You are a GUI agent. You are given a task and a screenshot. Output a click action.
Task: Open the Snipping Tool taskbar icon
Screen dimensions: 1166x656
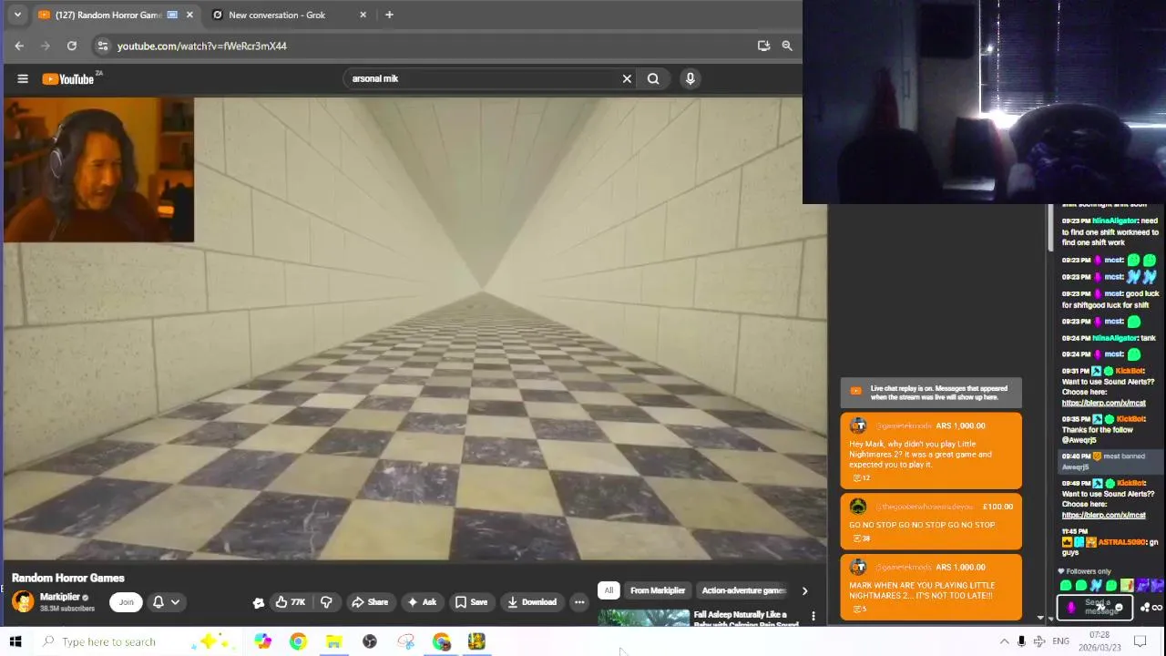[405, 641]
